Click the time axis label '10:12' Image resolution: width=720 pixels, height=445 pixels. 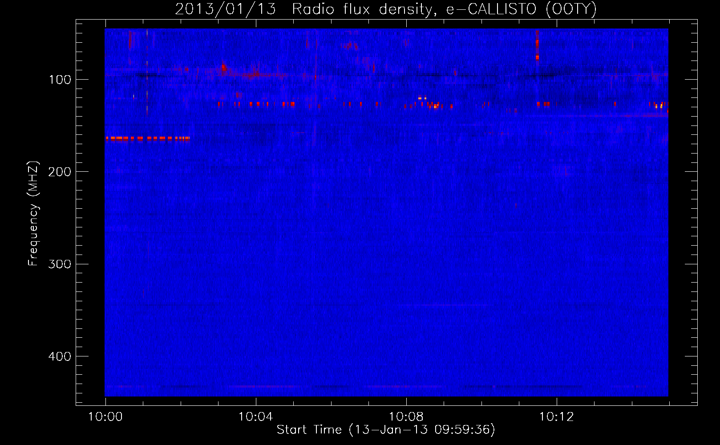tap(556, 417)
